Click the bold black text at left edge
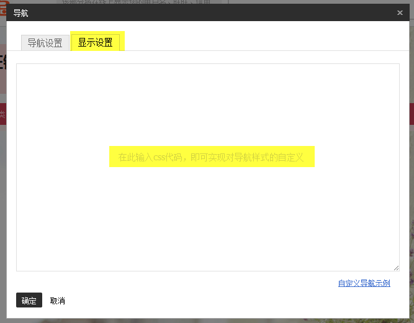Viewport: 414px width, 323px height. [3, 63]
